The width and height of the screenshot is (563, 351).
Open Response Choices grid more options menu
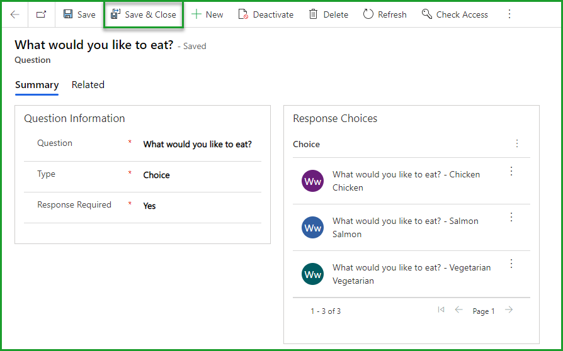[517, 144]
